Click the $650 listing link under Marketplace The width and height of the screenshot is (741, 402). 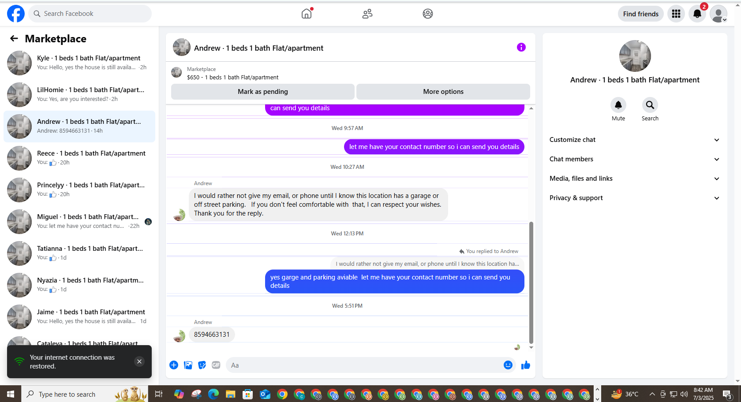point(232,77)
